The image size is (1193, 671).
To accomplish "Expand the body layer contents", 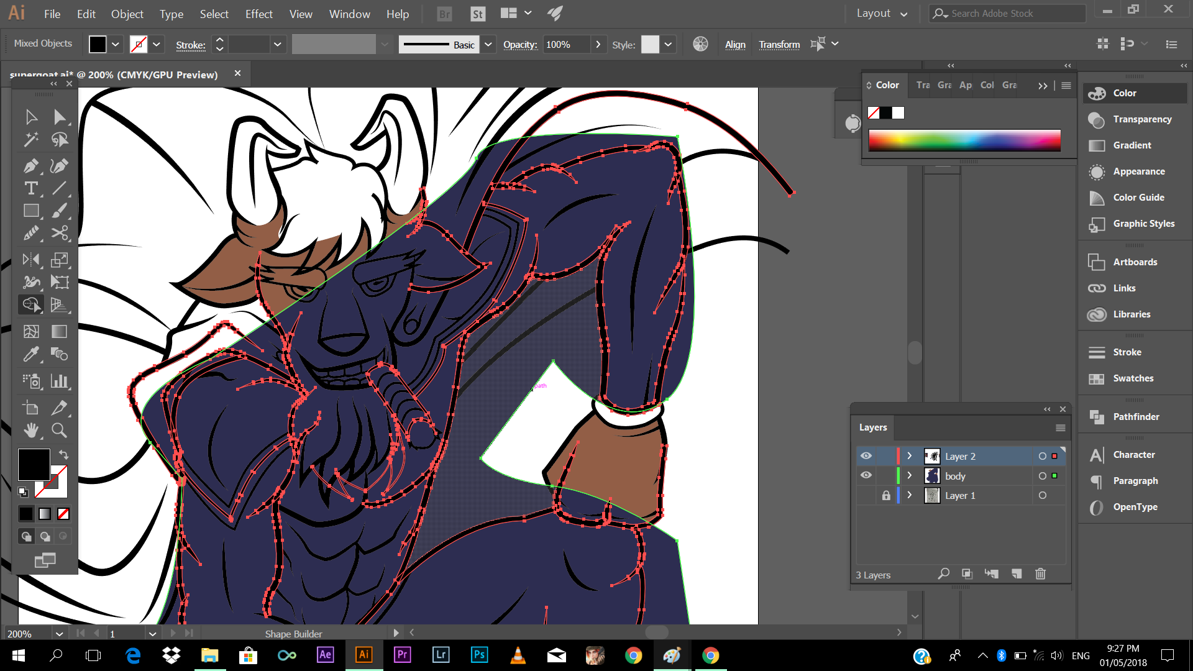I will (x=910, y=475).
